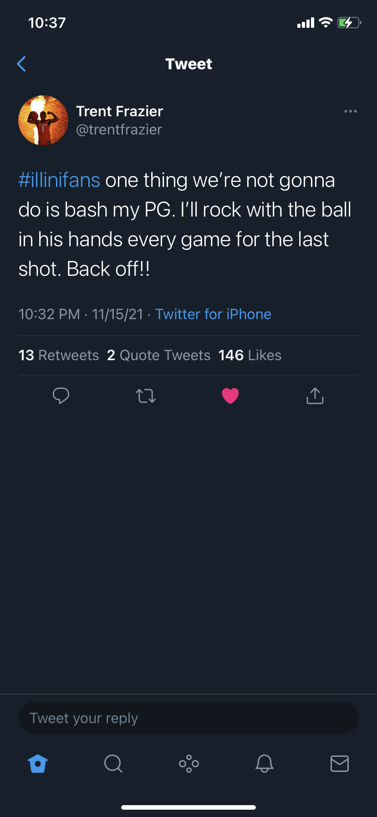The width and height of the screenshot is (377, 817).
Task: Tap the back arrow chevron
Action: pyautogui.click(x=21, y=64)
